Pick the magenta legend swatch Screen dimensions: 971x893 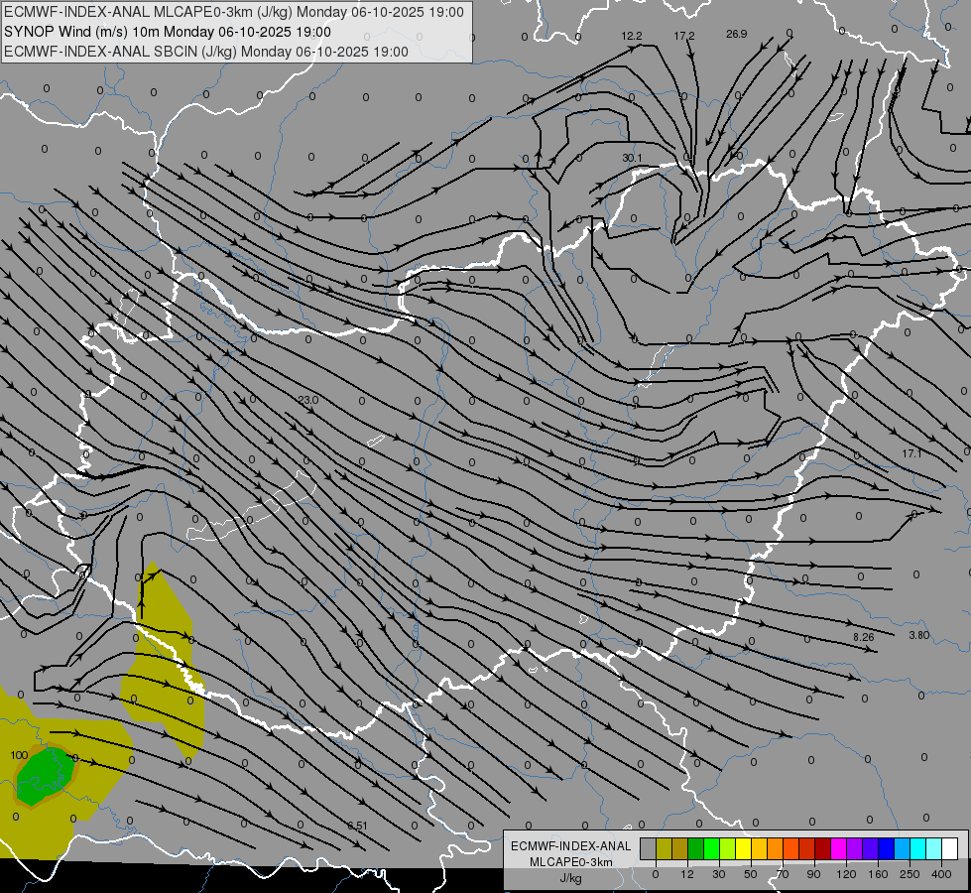(839, 848)
